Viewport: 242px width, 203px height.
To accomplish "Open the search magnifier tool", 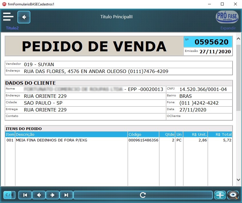I will pyautogui.click(x=233, y=195).
